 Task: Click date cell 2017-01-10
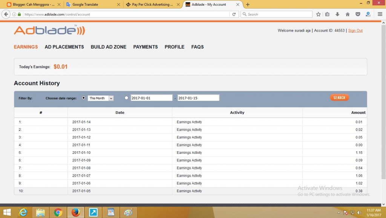coord(81,152)
